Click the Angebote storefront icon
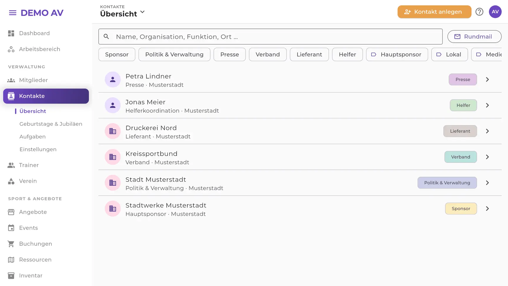 11,212
